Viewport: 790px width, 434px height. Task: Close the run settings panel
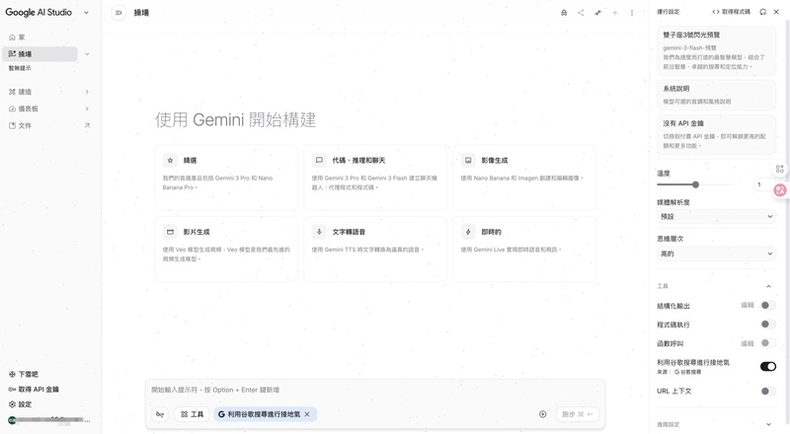(776, 12)
